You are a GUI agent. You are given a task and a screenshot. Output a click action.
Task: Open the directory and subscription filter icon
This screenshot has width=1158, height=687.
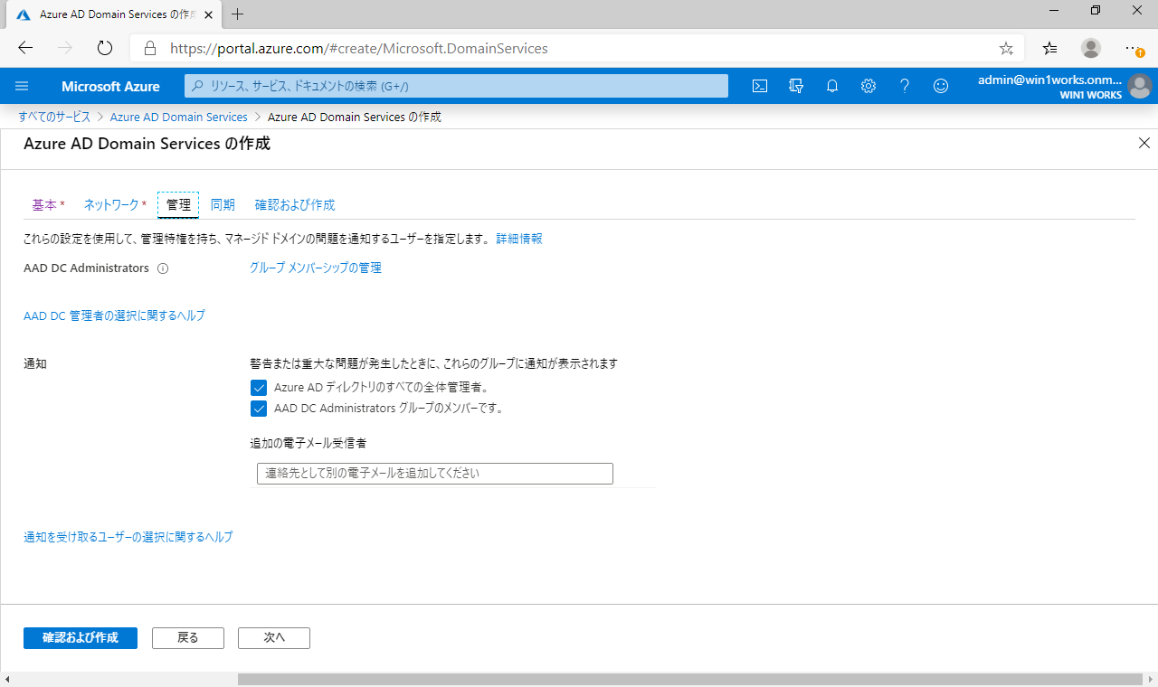coord(796,86)
